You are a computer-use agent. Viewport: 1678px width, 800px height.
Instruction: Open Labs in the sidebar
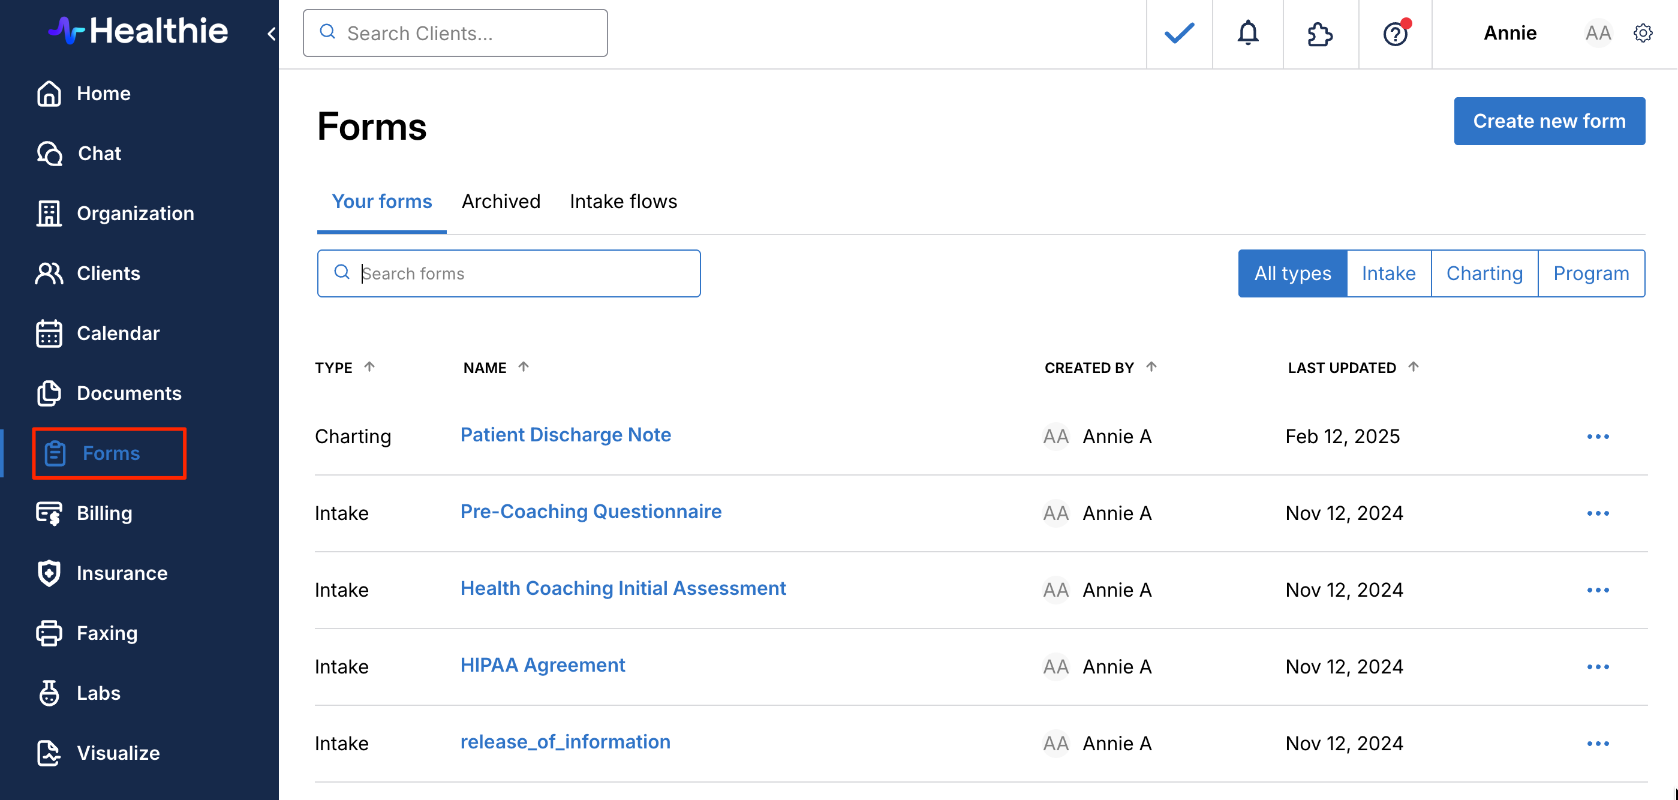point(98,693)
